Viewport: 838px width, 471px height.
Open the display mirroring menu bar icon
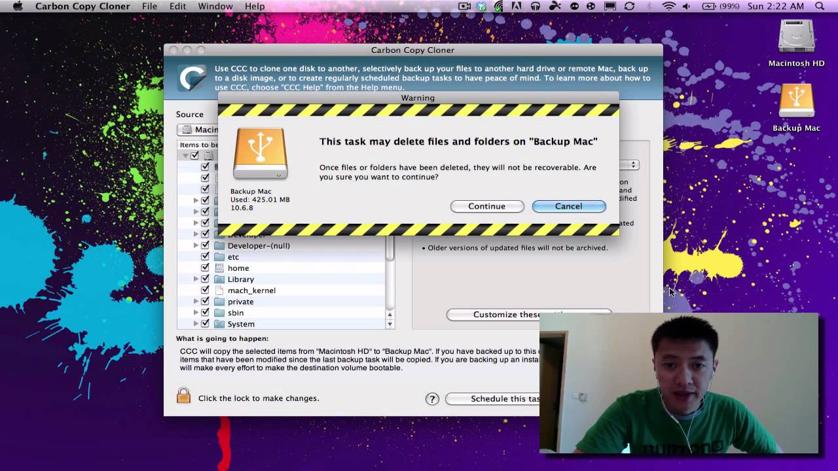(x=610, y=7)
